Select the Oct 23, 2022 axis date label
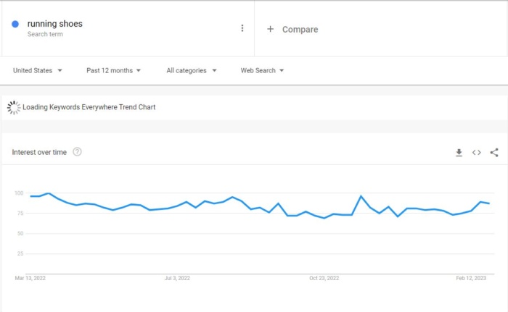Image resolution: width=508 pixels, height=312 pixels. 324,278
